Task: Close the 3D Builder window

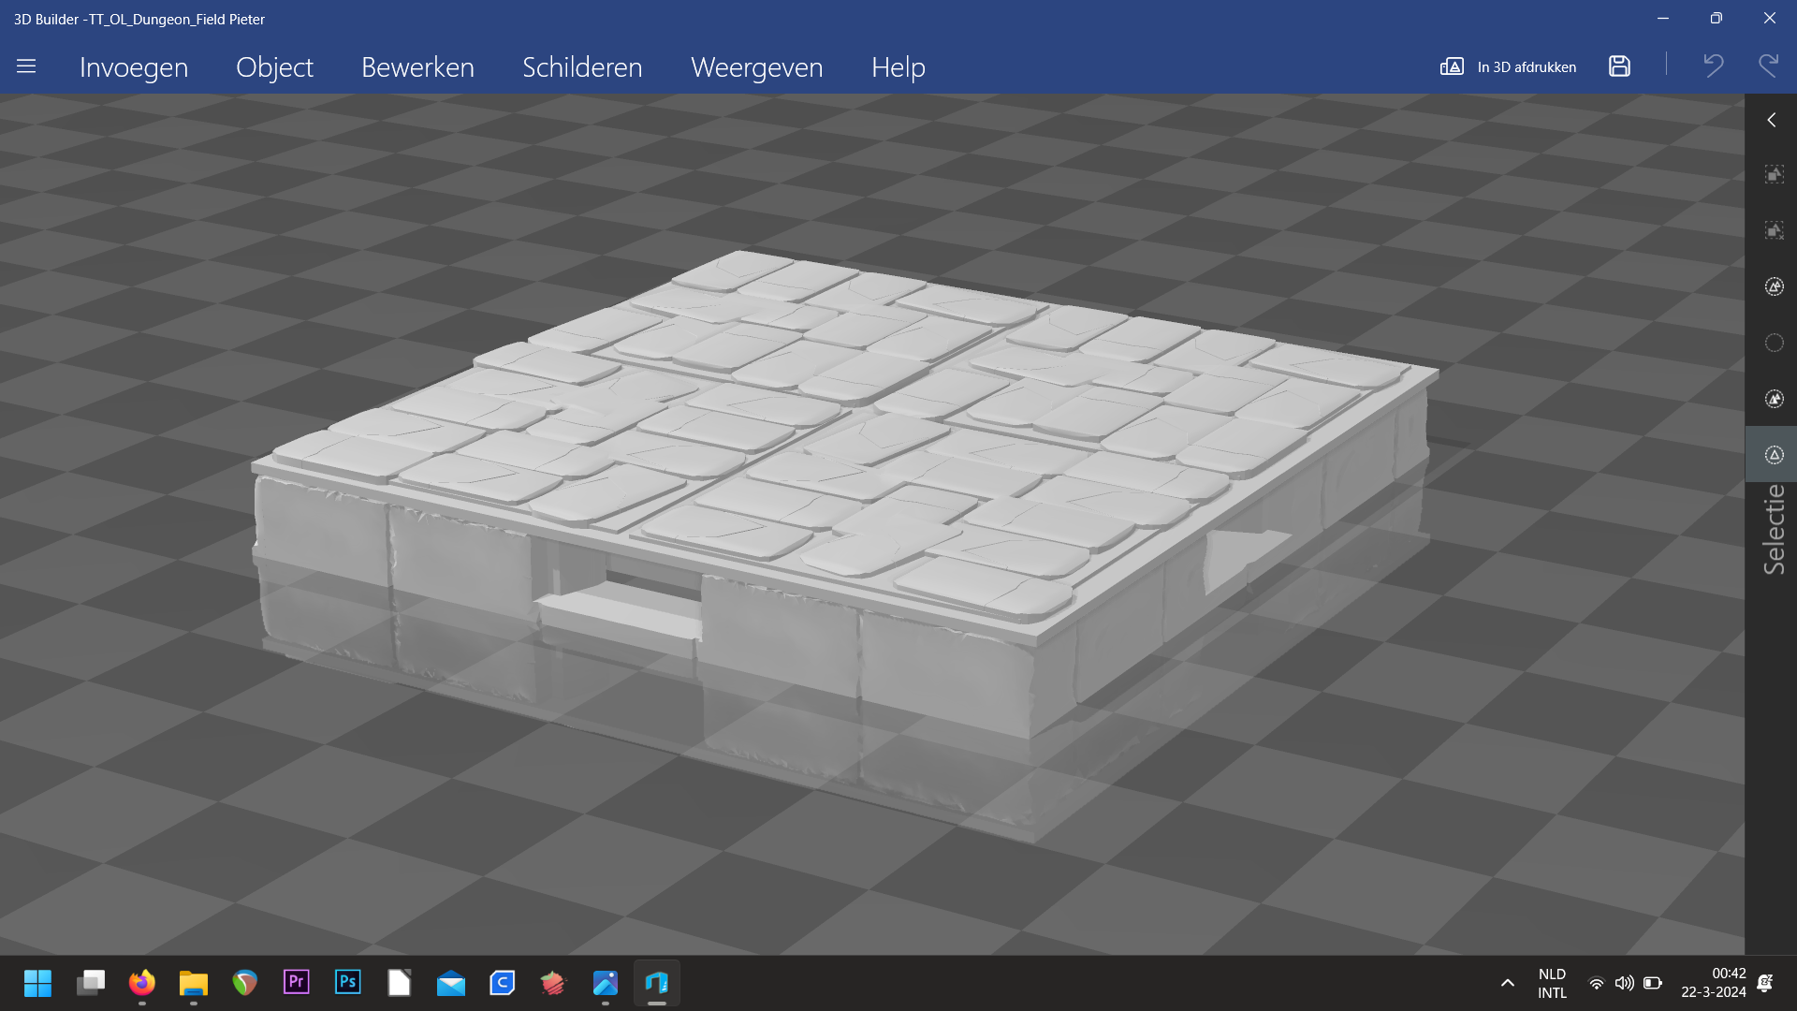Action: (x=1769, y=19)
